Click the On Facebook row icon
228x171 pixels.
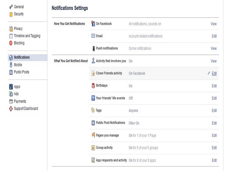93,24
